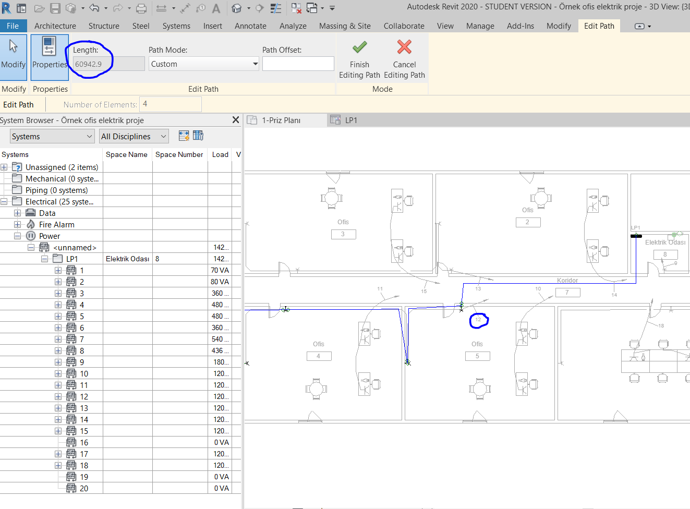
Task: Expand the Fire Alarm node
Action: coord(17,225)
